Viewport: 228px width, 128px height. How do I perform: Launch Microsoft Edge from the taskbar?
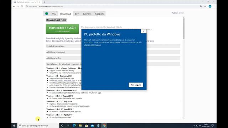click(74, 126)
